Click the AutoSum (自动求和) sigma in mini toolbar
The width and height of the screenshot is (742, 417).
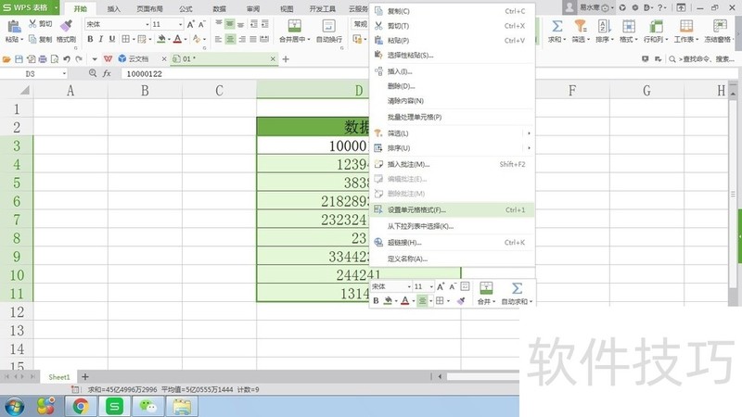(x=517, y=288)
